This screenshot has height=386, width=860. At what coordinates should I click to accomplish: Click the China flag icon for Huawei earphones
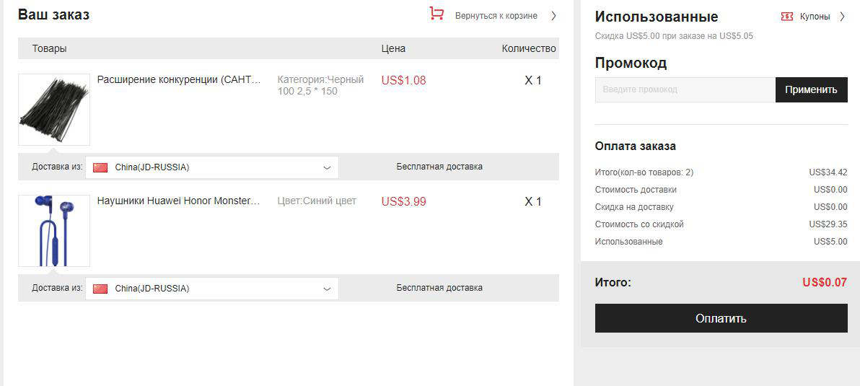tap(100, 289)
